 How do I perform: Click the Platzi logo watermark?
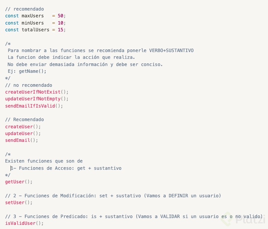(244, 218)
